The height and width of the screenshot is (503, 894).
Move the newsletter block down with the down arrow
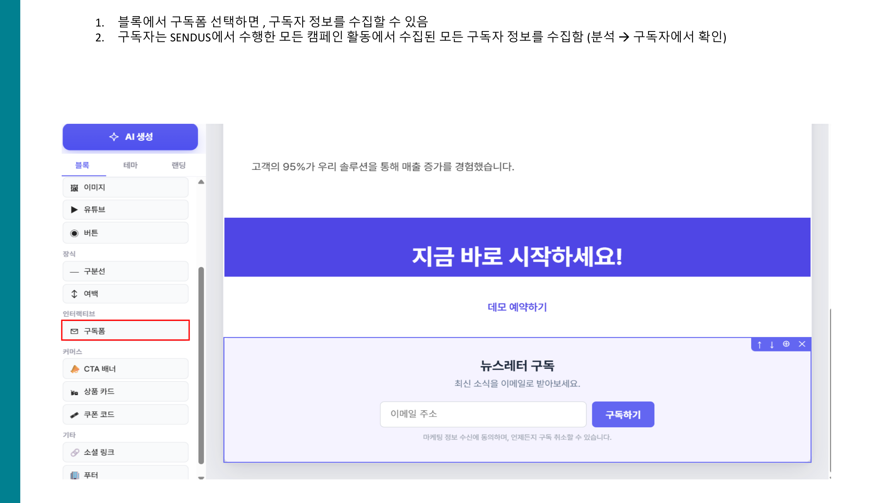click(x=772, y=344)
